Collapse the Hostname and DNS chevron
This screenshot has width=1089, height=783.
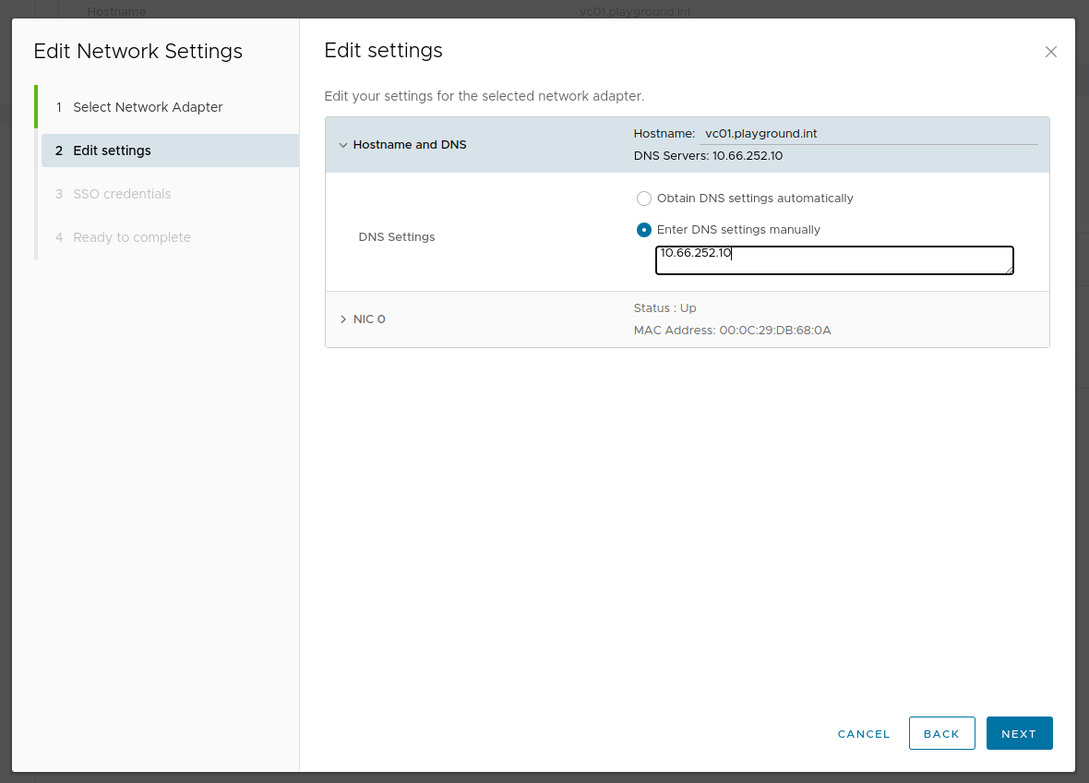[343, 145]
